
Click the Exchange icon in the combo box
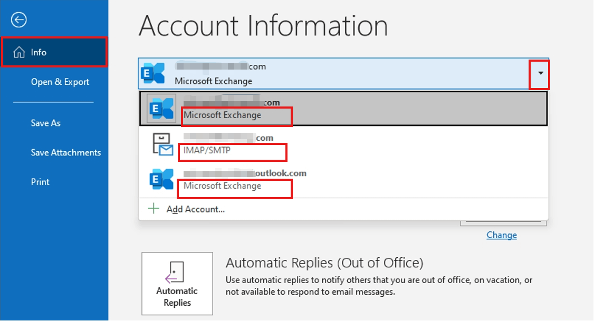click(152, 73)
